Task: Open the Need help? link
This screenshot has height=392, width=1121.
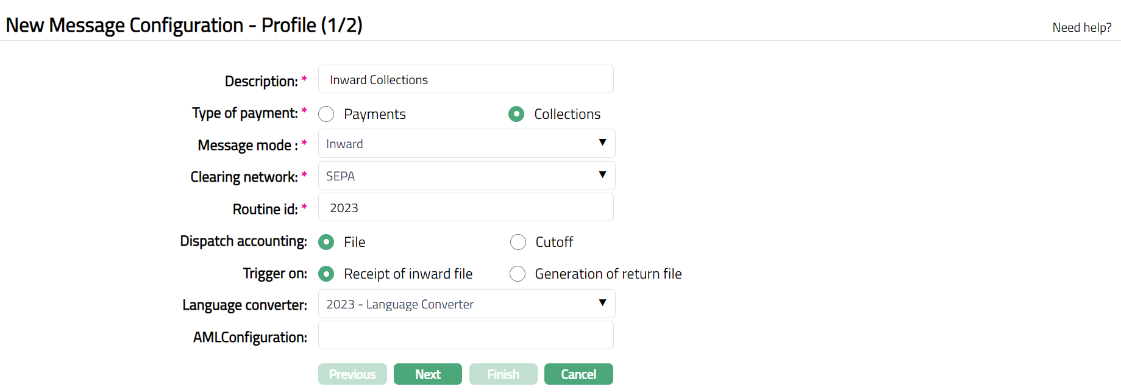Action: coord(1081,27)
